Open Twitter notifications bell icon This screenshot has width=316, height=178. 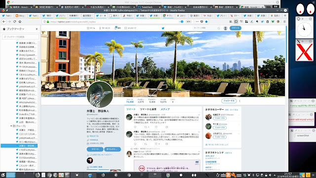(x=116, y=28)
